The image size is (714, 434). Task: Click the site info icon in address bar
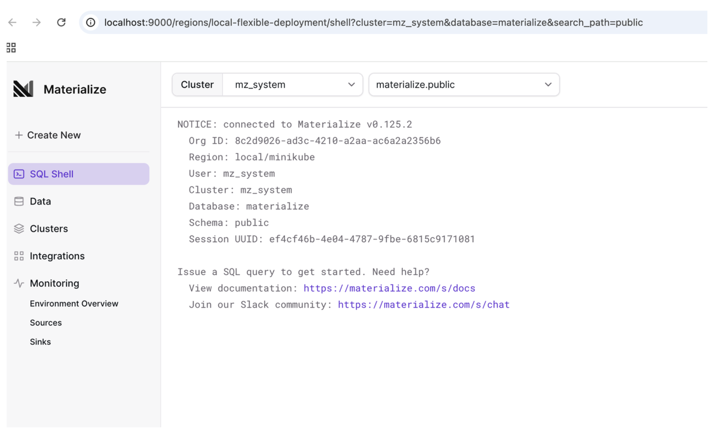[x=91, y=23]
